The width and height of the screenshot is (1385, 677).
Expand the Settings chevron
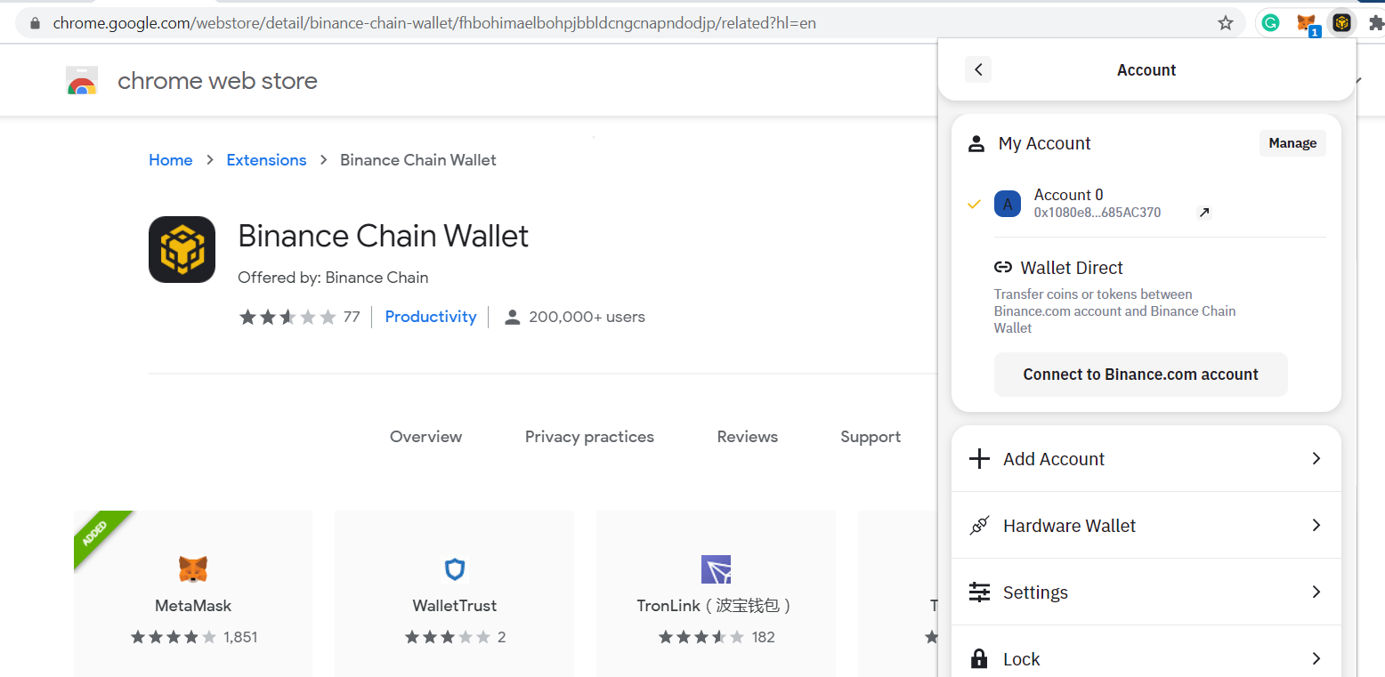(x=1316, y=592)
